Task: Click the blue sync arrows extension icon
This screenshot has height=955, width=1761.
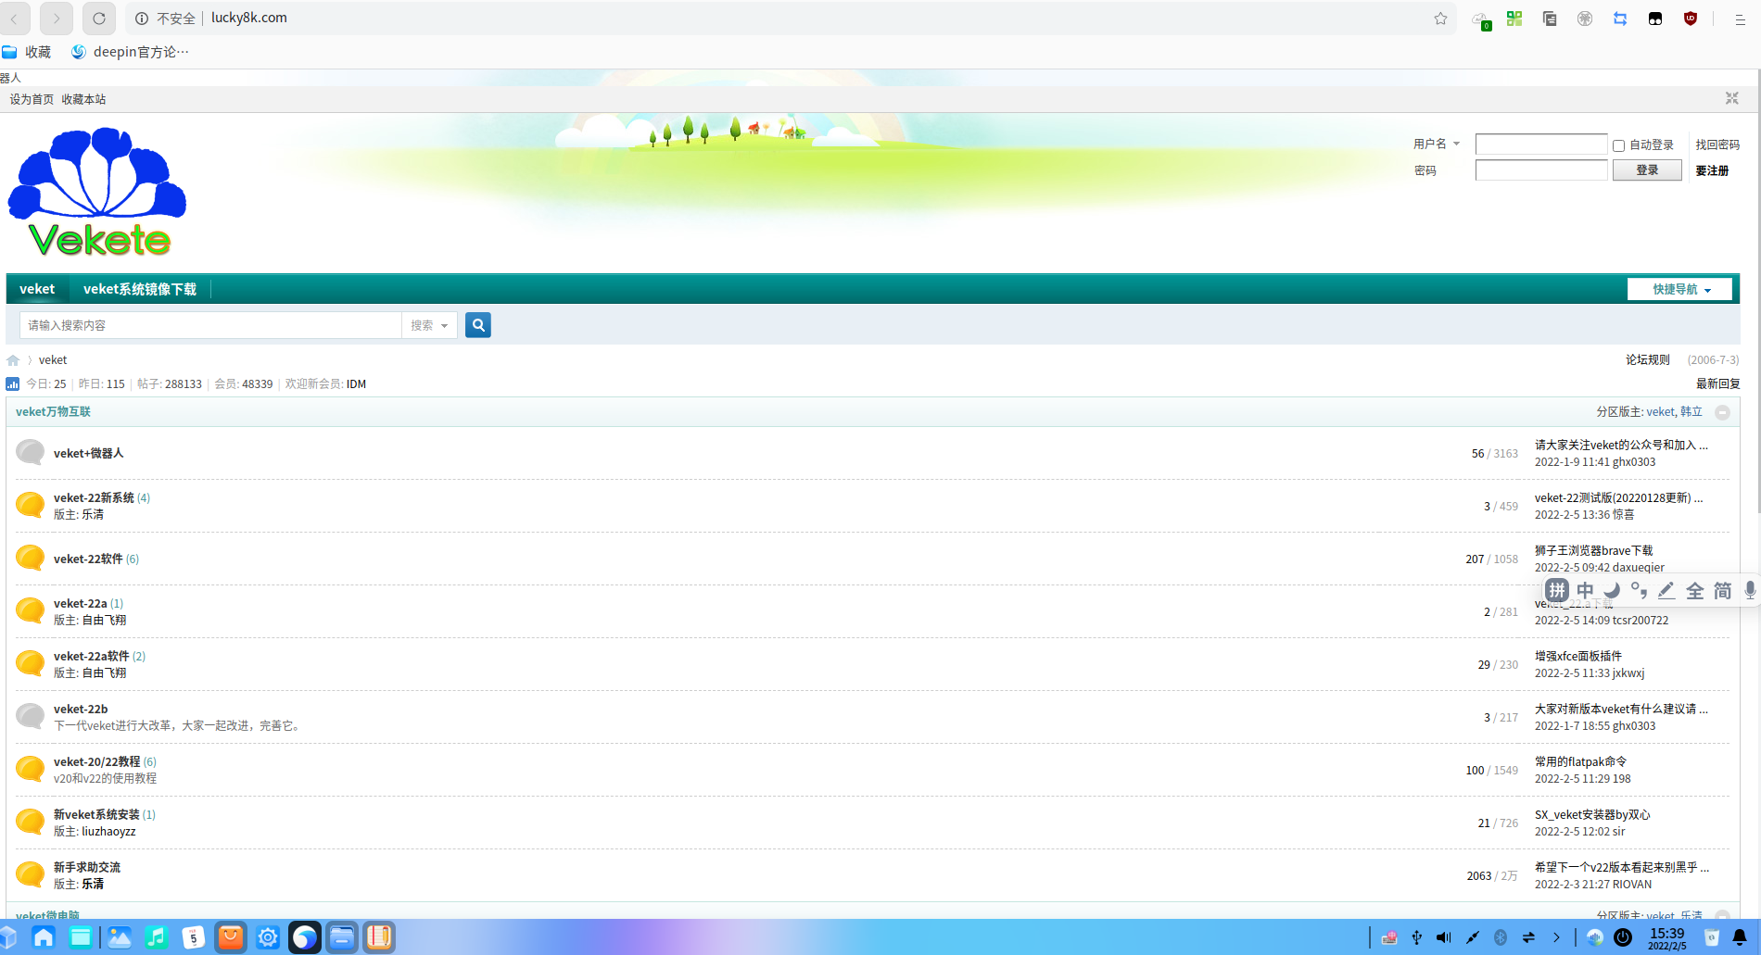Action: (1620, 19)
